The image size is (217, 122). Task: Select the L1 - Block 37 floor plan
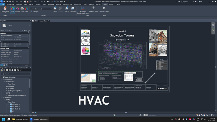coord(16,107)
